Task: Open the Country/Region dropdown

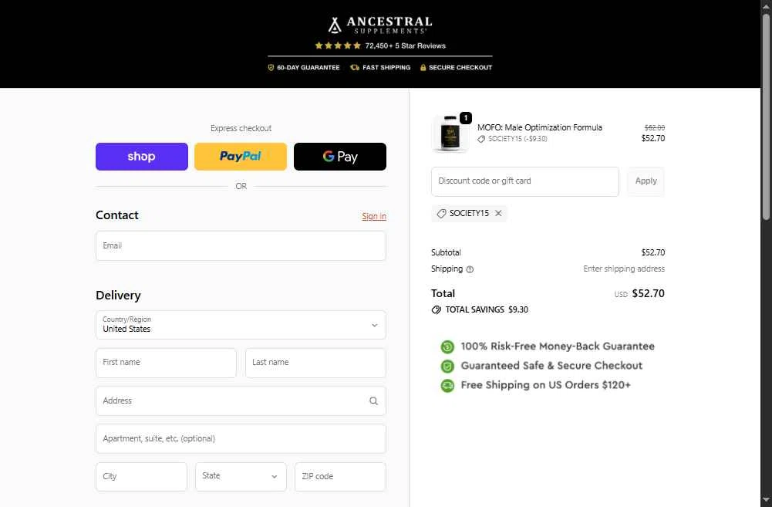Action: (x=241, y=325)
